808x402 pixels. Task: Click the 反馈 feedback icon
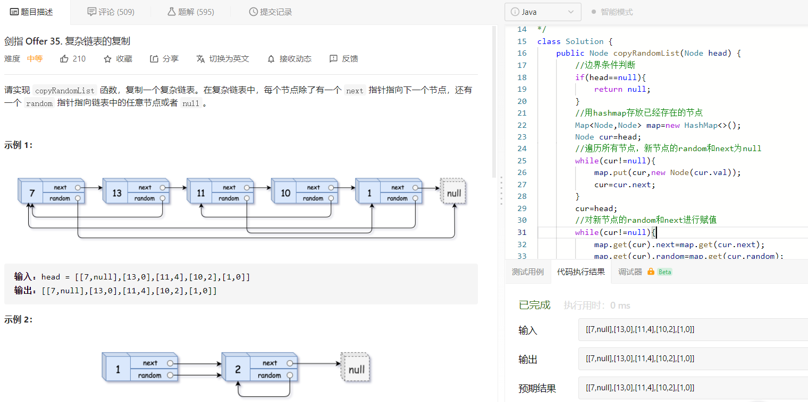pyautogui.click(x=333, y=59)
